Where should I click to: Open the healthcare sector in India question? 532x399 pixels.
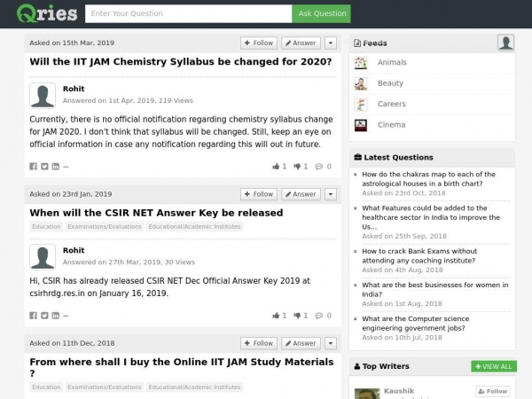click(x=431, y=217)
